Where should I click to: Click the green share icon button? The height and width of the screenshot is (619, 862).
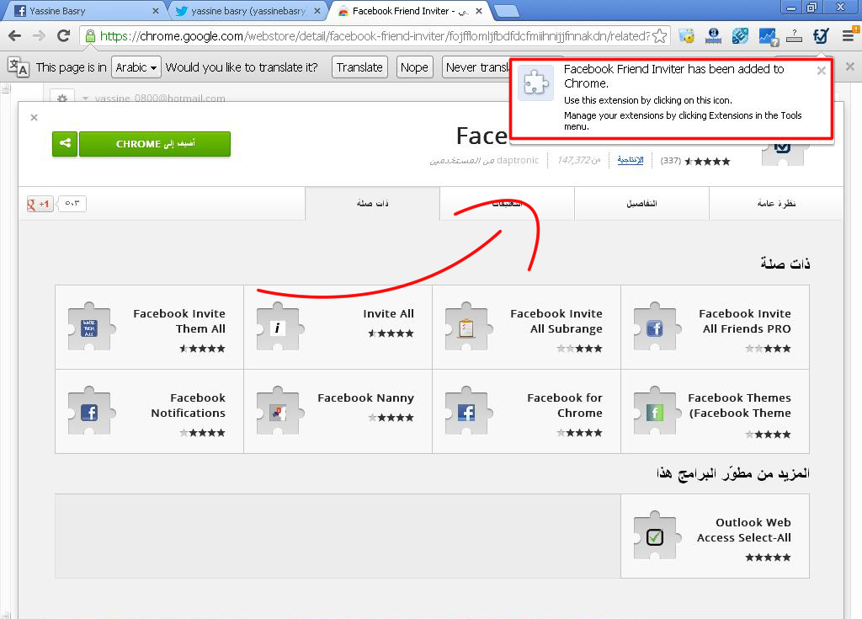[65, 144]
